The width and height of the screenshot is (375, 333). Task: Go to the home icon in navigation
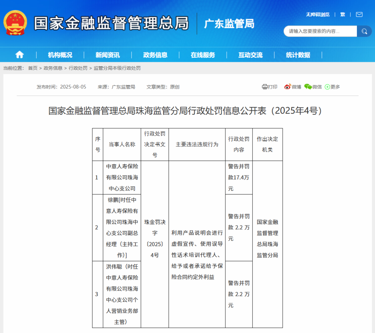pyautogui.click(x=19, y=55)
